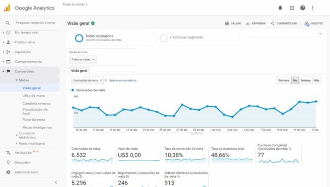Click the Taxa de conversão de meta 10,38% value
The height and width of the screenshot is (187, 330).
click(x=173, y=155)
